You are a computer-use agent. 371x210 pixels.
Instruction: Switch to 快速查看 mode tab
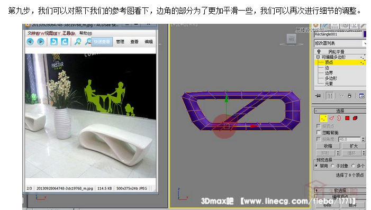[102, 42]
